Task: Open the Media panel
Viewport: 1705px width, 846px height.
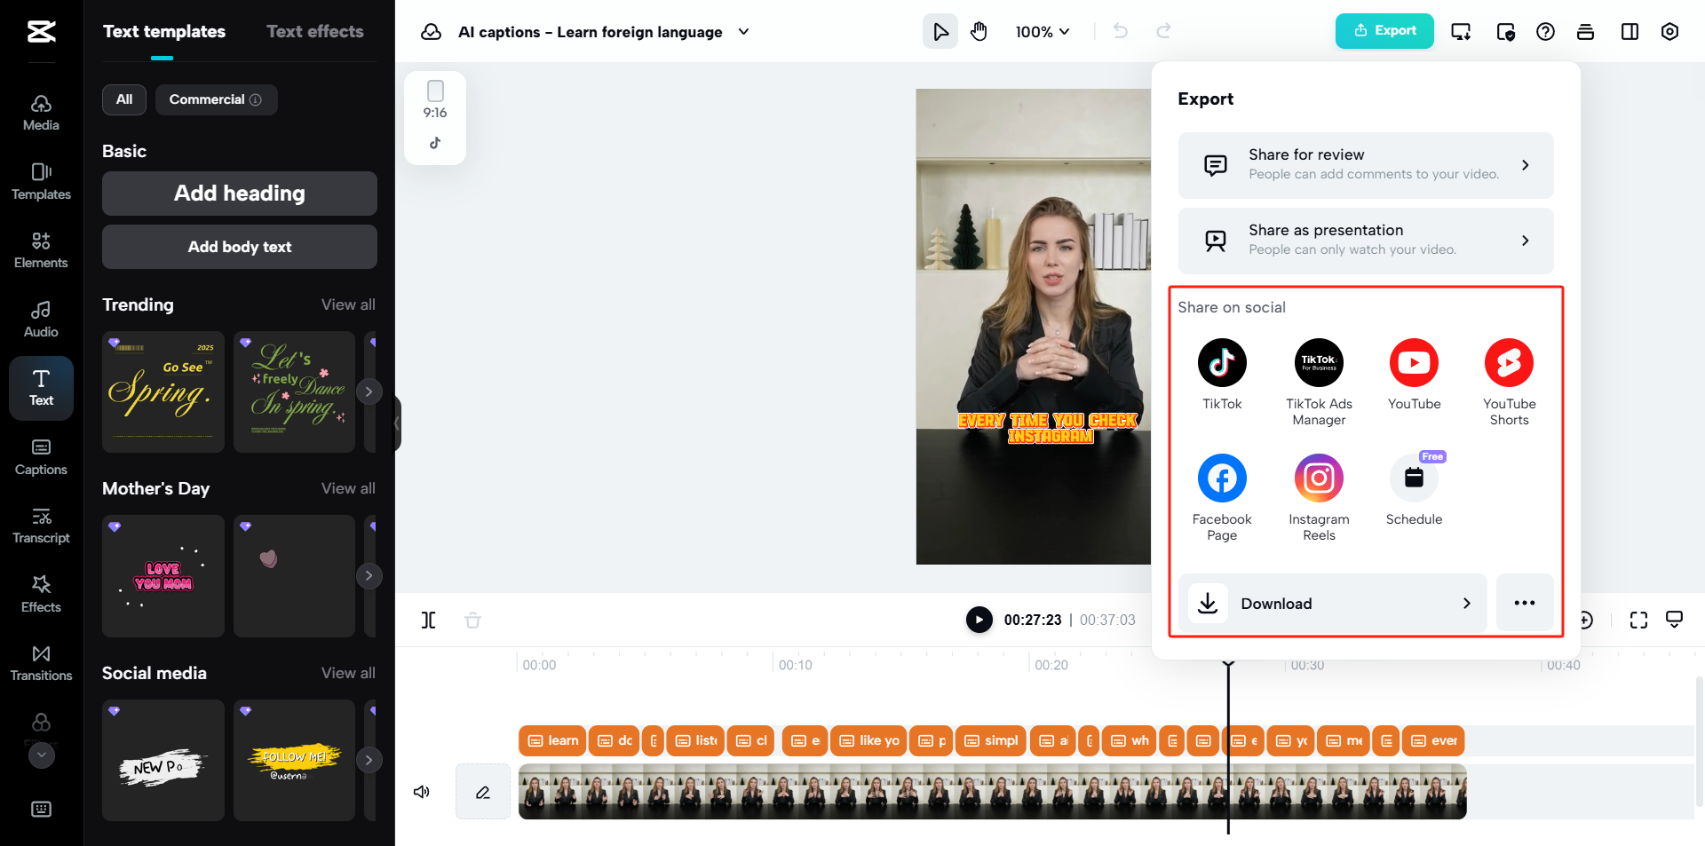Action: (x=40, y=111)
